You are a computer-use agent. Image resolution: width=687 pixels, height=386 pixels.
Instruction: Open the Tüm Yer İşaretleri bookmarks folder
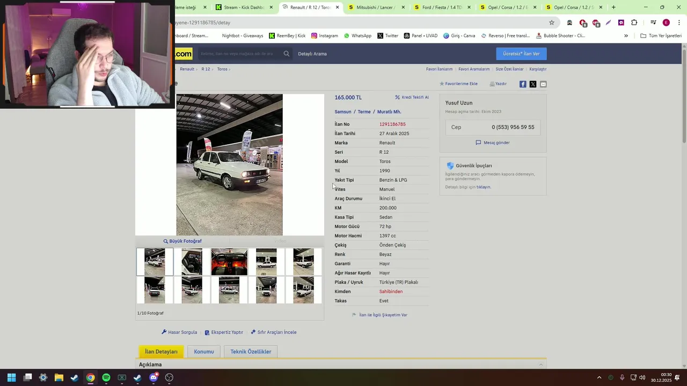point(661,35)
